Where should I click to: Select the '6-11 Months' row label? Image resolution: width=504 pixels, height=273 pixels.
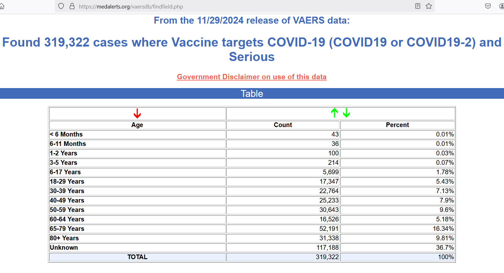tap(68, 144)
